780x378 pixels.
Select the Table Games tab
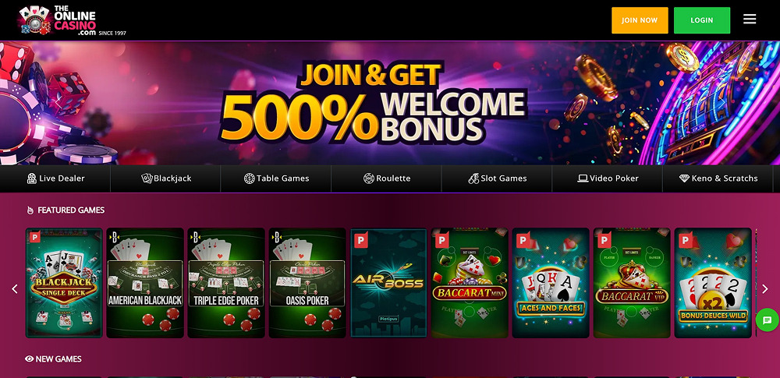(276, 178)
